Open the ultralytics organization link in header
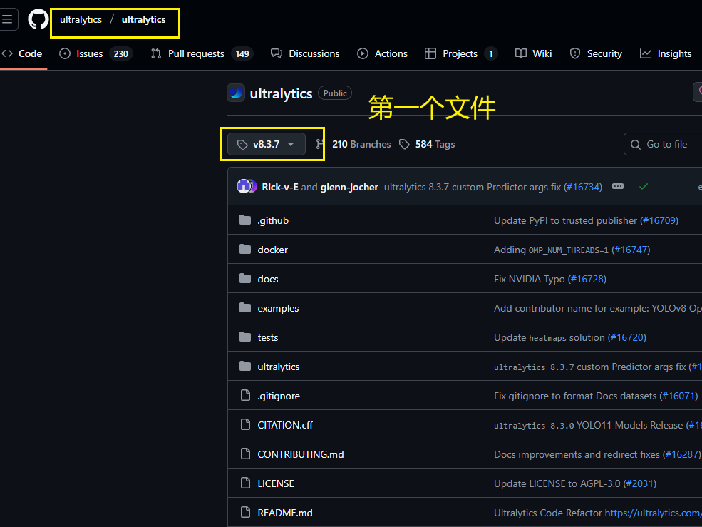Image resolution: width=702 pixels, height=527 pixels. click(x=81, y=20)
